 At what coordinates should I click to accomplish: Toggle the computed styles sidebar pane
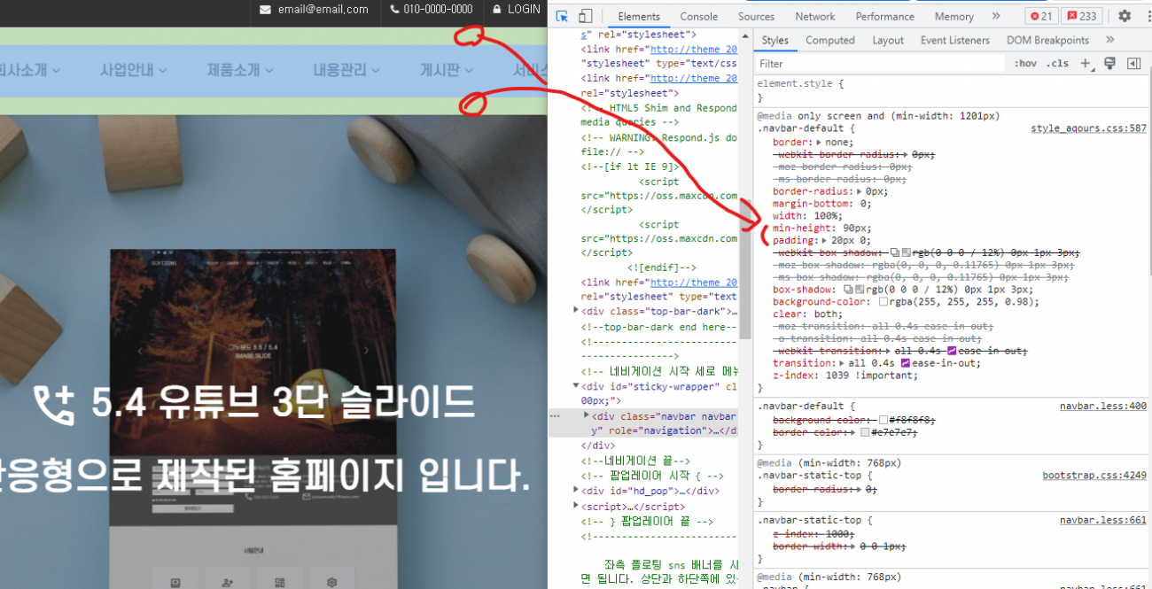(1133, 64)
